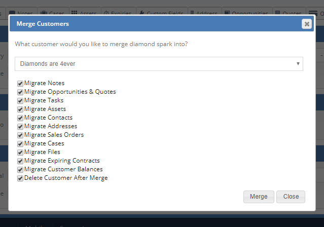Toggle Migrate Opportunities & Quotes checkbox

(x=20, y=92)
